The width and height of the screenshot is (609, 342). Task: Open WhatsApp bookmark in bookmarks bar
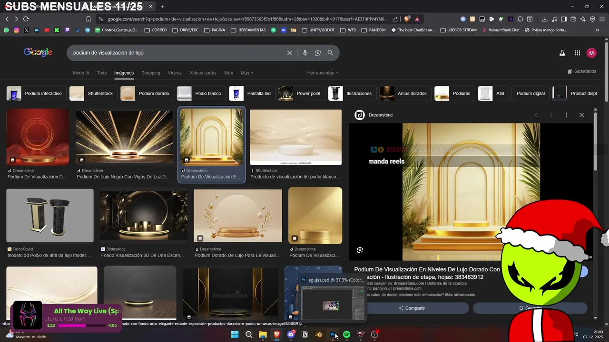[x=6, y=30]
